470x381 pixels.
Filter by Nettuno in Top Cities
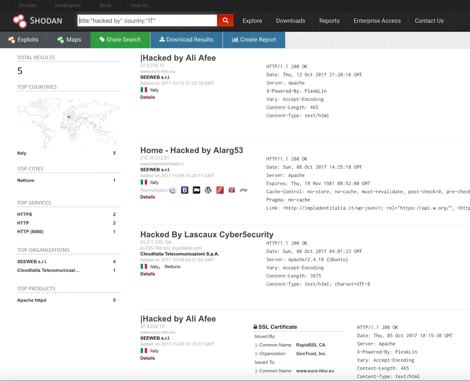[x=26, y=180]
